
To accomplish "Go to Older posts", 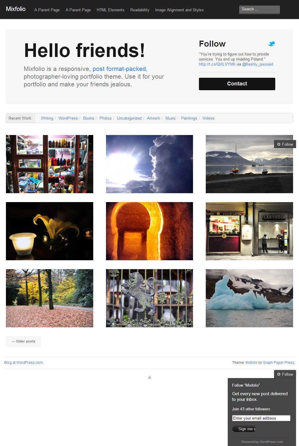I will point(23,341).
